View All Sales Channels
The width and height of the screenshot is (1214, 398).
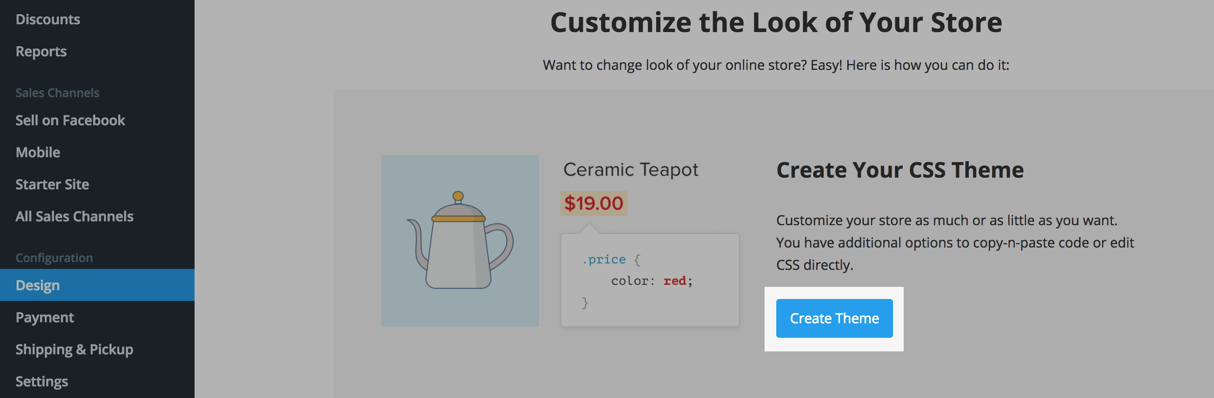coord(74,216)
